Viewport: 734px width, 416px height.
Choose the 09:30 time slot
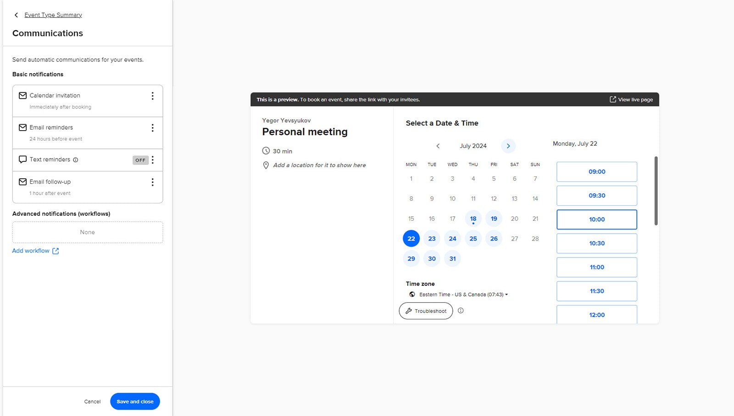click(x=597, y=196)
